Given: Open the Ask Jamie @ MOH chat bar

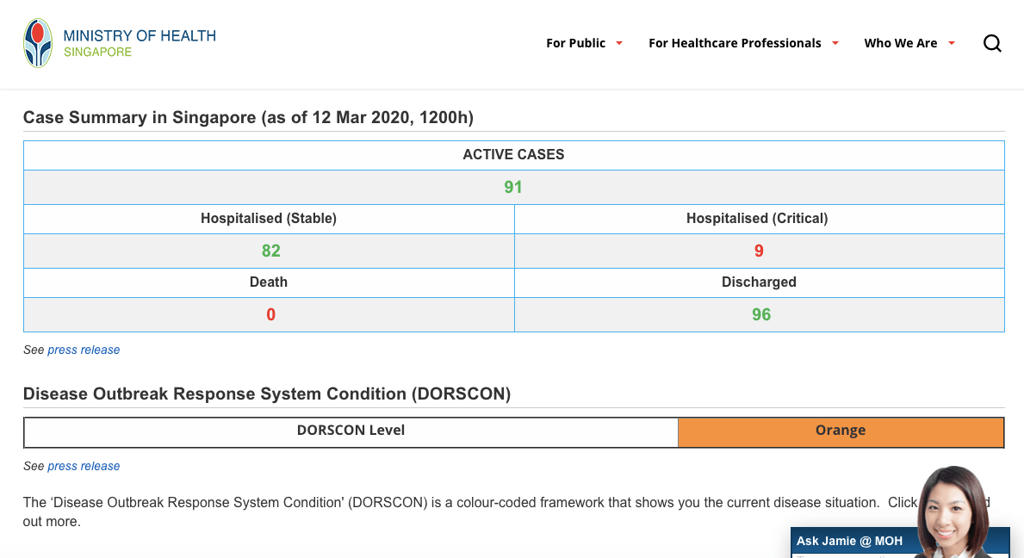Looking at the screenshot, I should [x=849, y=542].
